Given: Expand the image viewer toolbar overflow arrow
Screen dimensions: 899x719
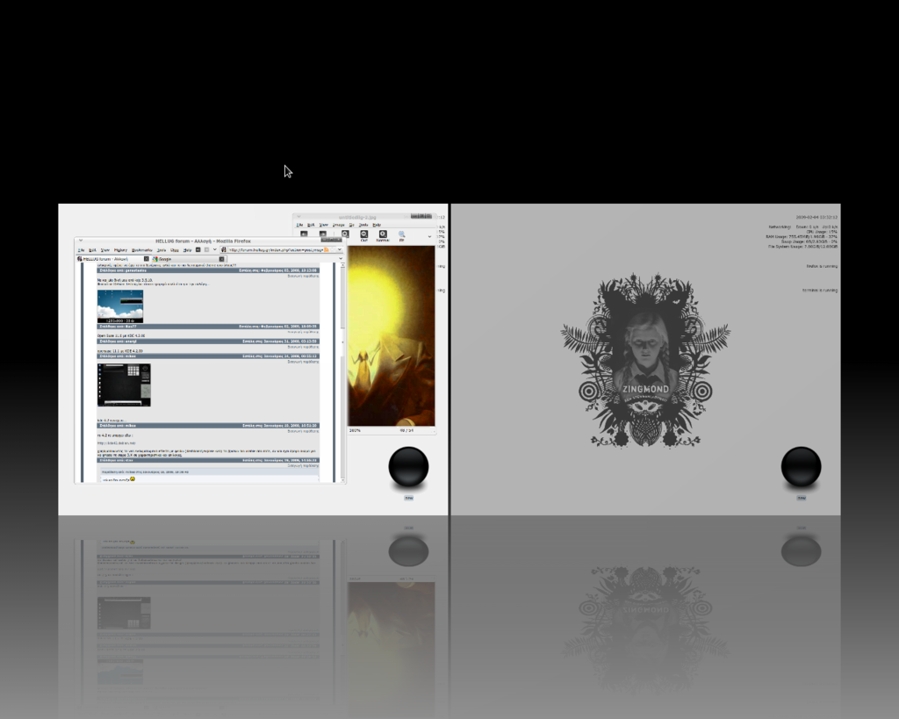Looking at the screenshot, I should (x=429, y=235).
